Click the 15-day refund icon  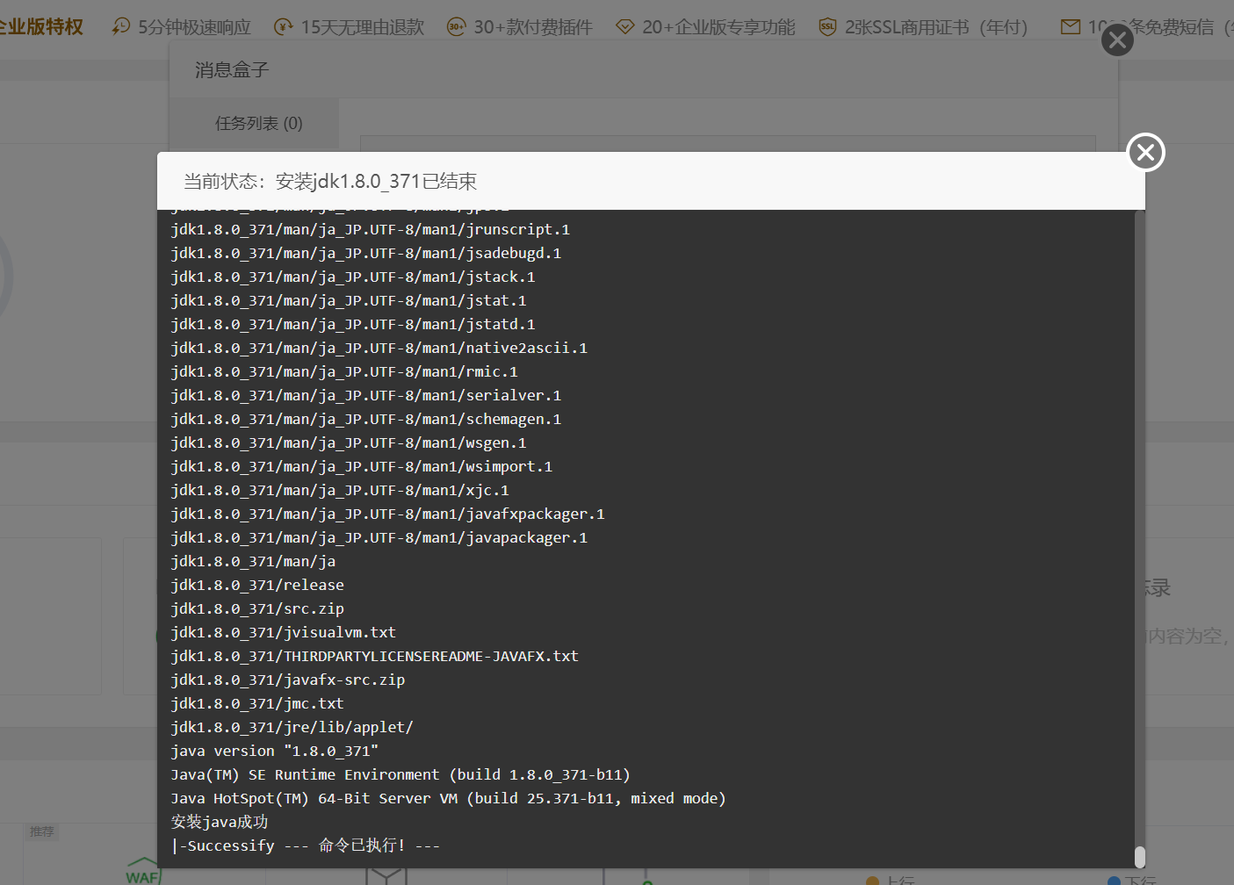(284, 27)
